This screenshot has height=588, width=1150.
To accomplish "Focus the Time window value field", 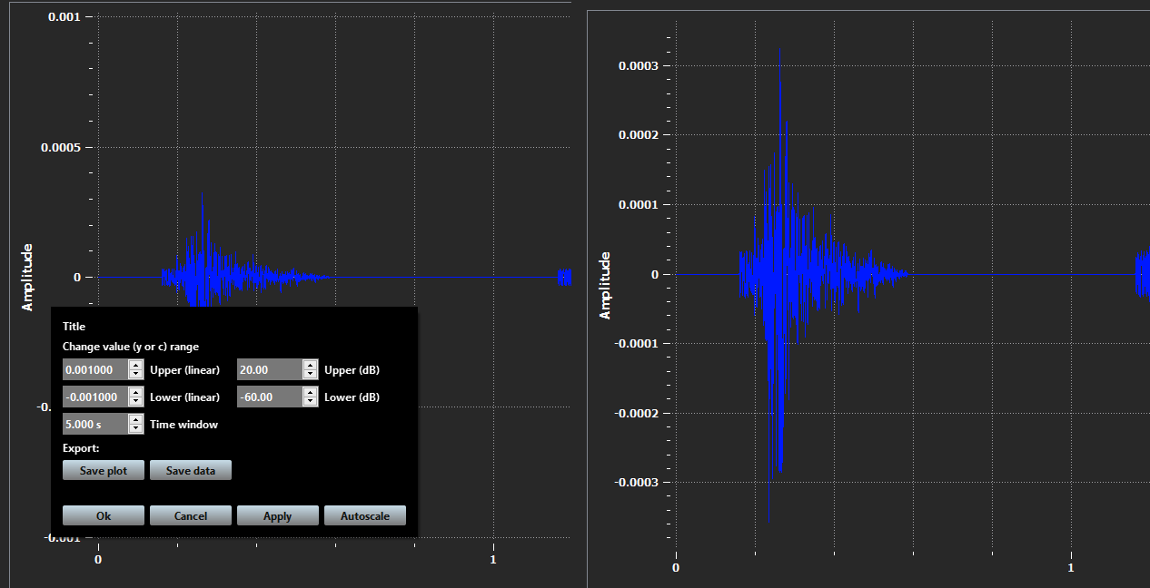I will point(95,424).
